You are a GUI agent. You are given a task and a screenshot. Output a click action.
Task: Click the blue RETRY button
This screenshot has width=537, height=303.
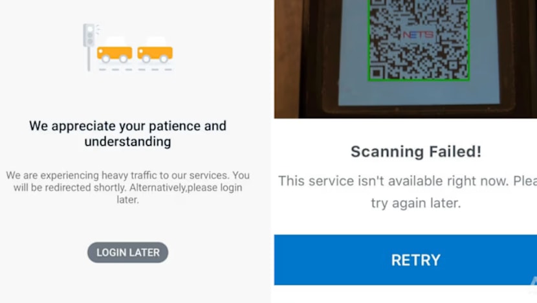406,260
